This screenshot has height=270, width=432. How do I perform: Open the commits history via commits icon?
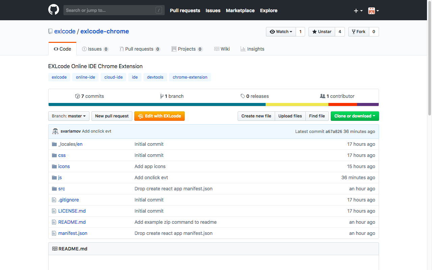click(x=78, y=96)
